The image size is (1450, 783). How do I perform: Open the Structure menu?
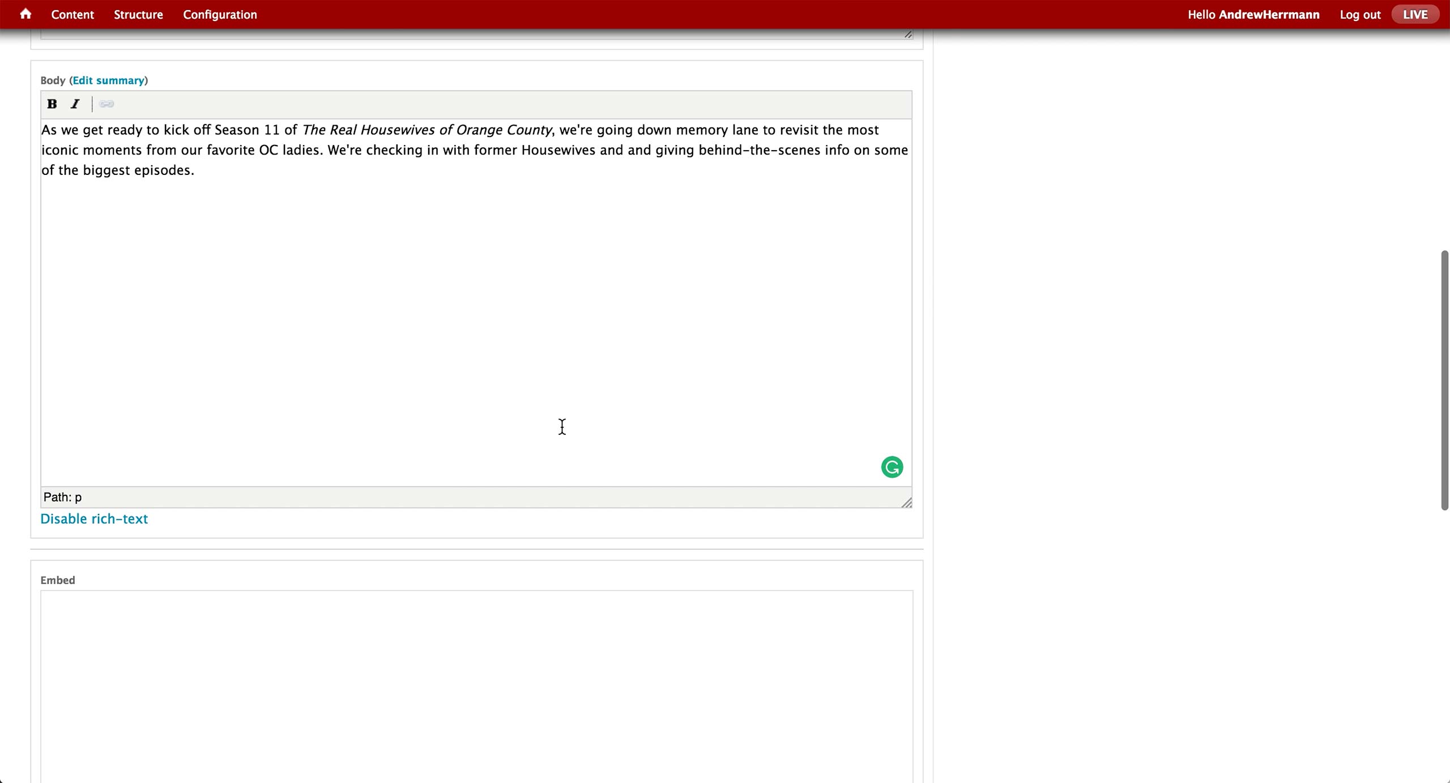tap(138, 15)
